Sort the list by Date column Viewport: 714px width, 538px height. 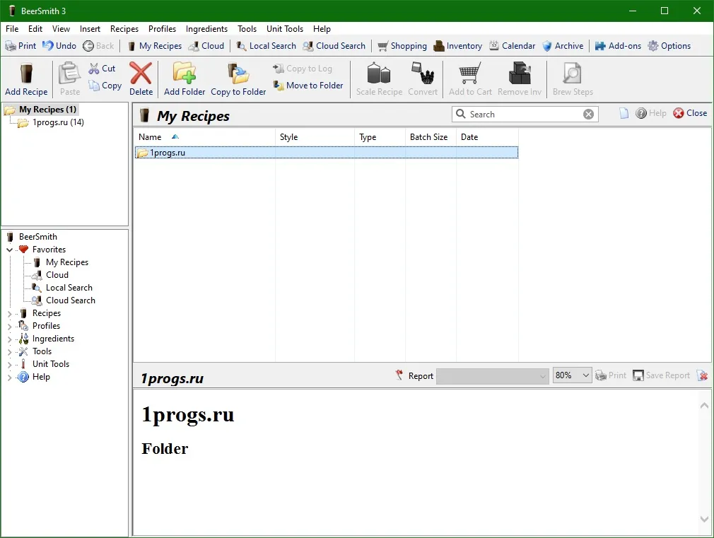(x=487, y=137)
